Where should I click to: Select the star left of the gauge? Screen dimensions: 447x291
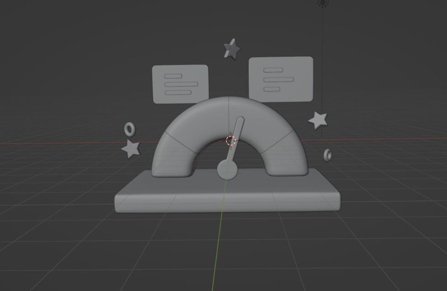[131, 148]
